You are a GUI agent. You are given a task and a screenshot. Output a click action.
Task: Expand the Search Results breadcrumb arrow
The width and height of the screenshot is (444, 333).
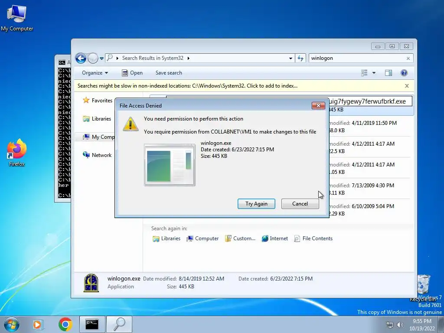[x=118, y=59]
